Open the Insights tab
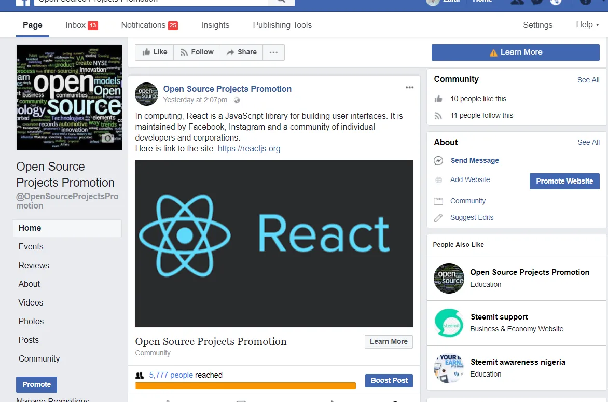The height and width of the screenshot is (402, 608). [x=215, y=25]
